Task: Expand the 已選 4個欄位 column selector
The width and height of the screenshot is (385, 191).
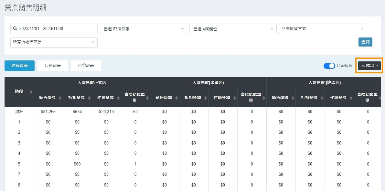Action: tap(233, 29)
